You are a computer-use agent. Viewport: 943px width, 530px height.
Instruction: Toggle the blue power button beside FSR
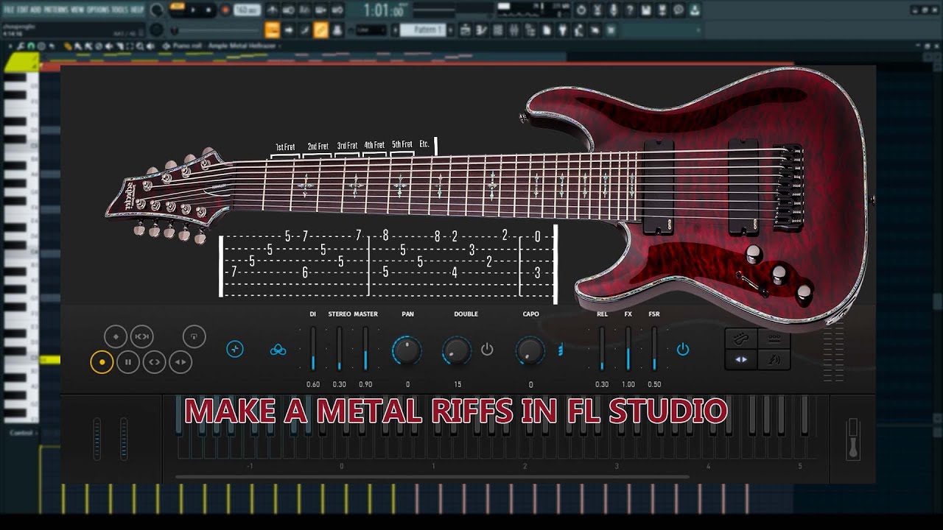click(x=683, y=350)
